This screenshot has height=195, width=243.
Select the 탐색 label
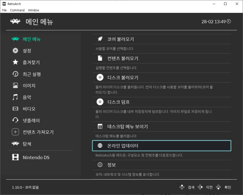click(x=27, y=144)
